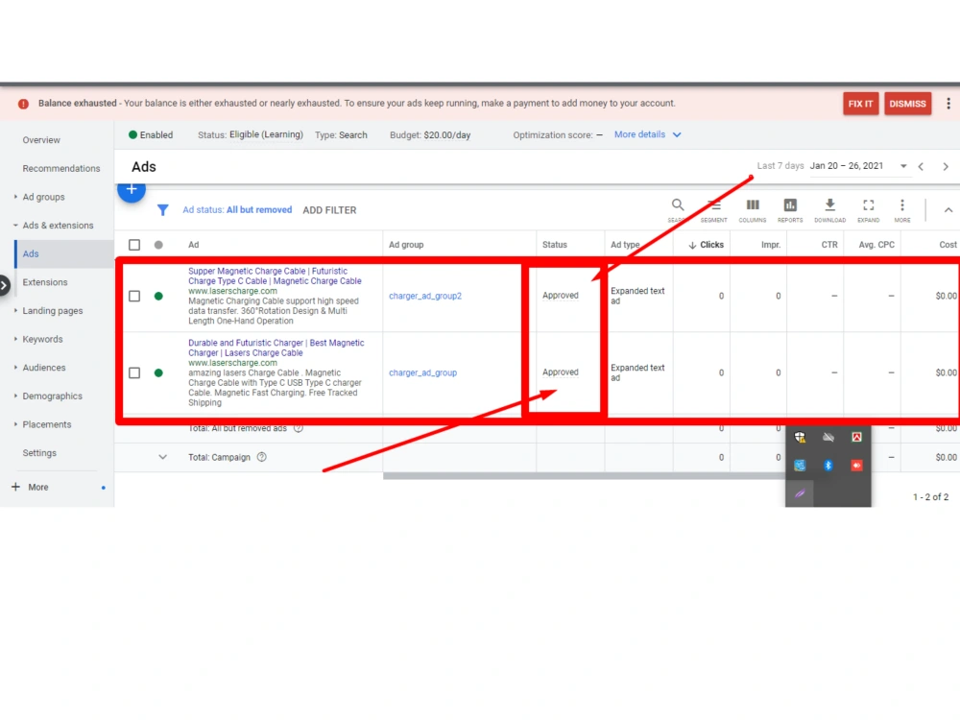Open Durable and Futuristic Charger ad headline
960x720 pixels.
coord(276,348)
